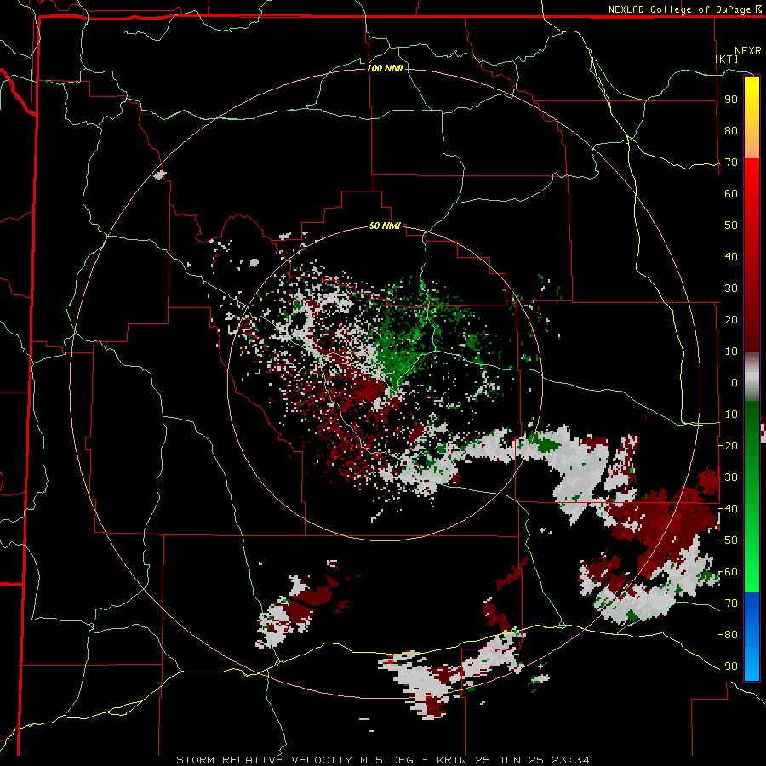Select the -30 value on velocity scale
This screenshot has width=766, height=766.
click(x=728, y=477)
